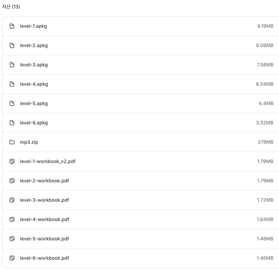This screenshot has height=271, width=279.
Task: Download level-2.apkg file
Action: (34, 46)
